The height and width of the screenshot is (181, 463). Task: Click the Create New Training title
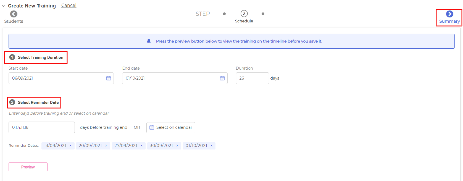[x=32, y=6]
